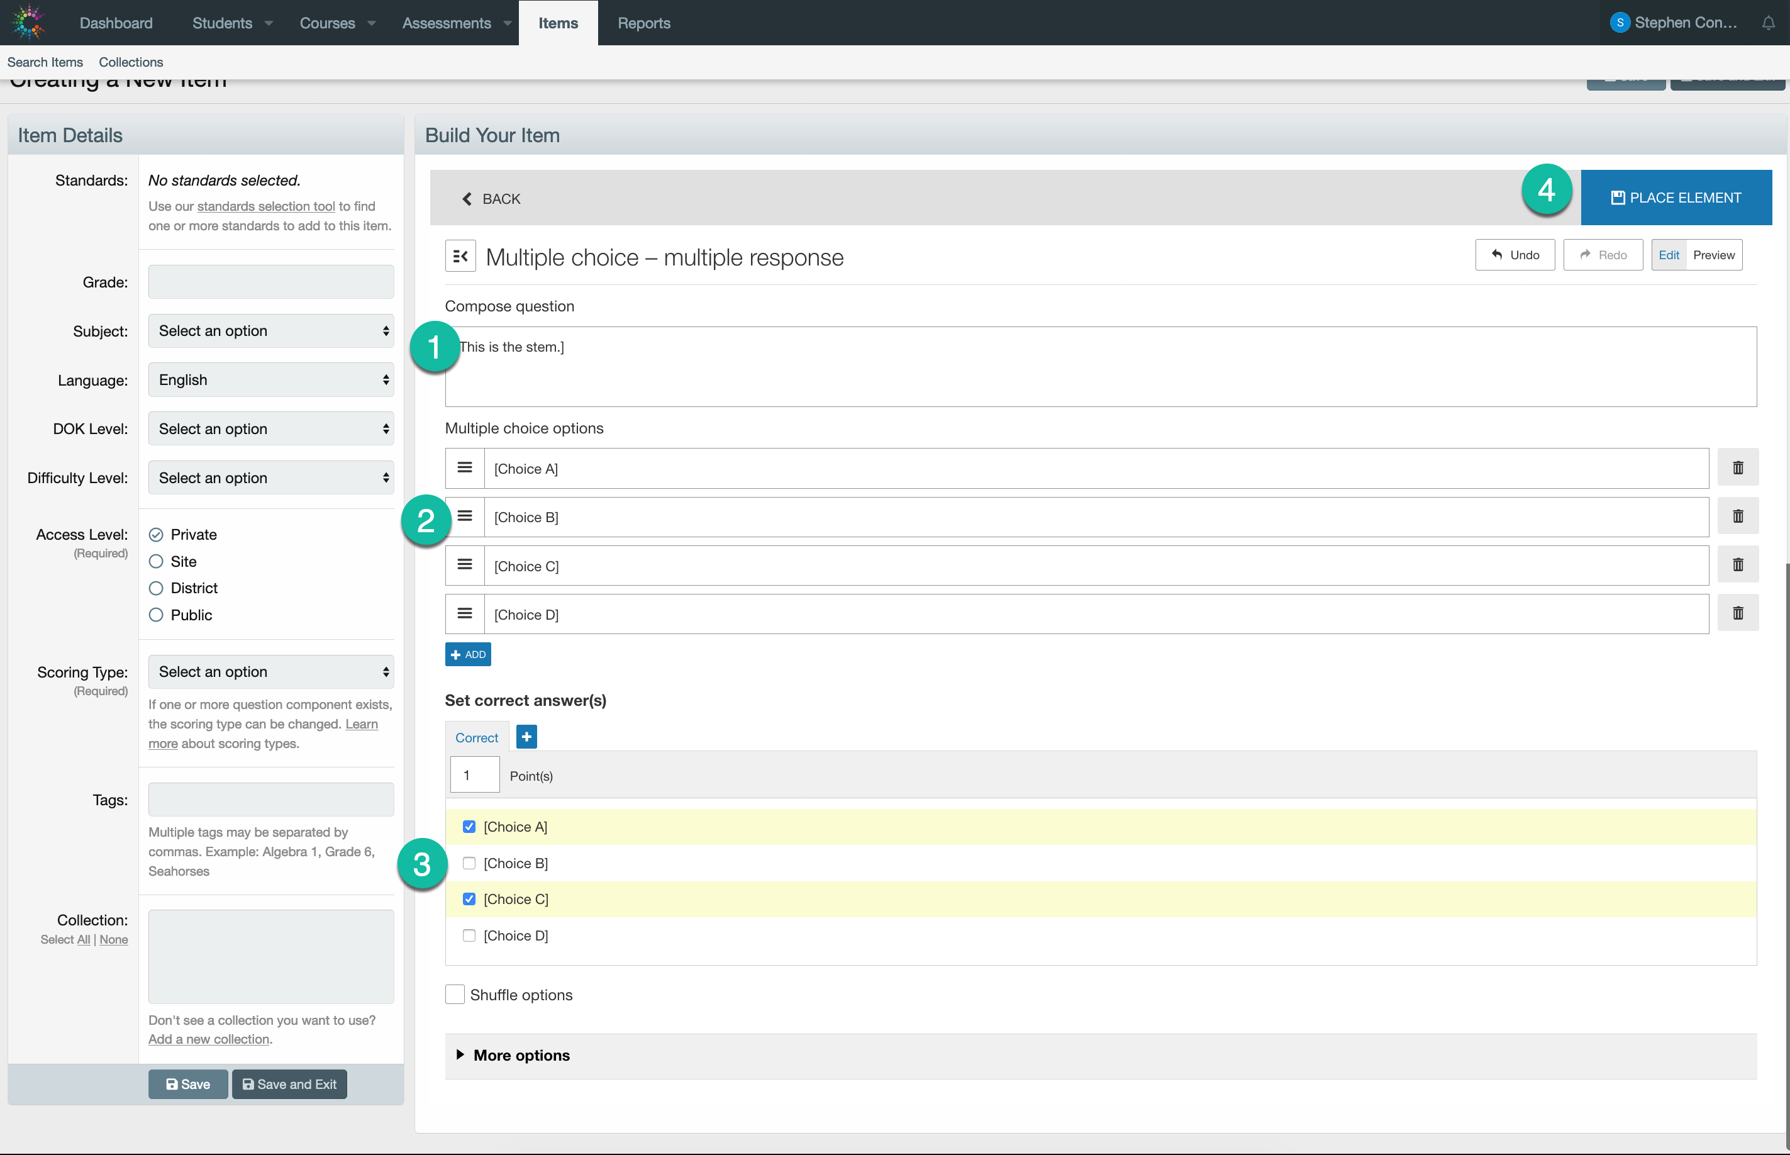
Task: Click drag handle icon next to Choice C
Action: [465, 566]
